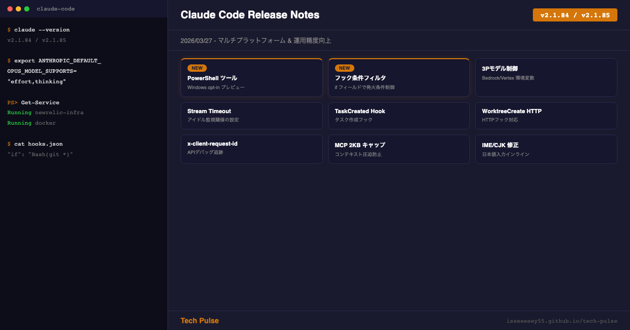Click the red close dot in terminal

click(x=10, y=9)
